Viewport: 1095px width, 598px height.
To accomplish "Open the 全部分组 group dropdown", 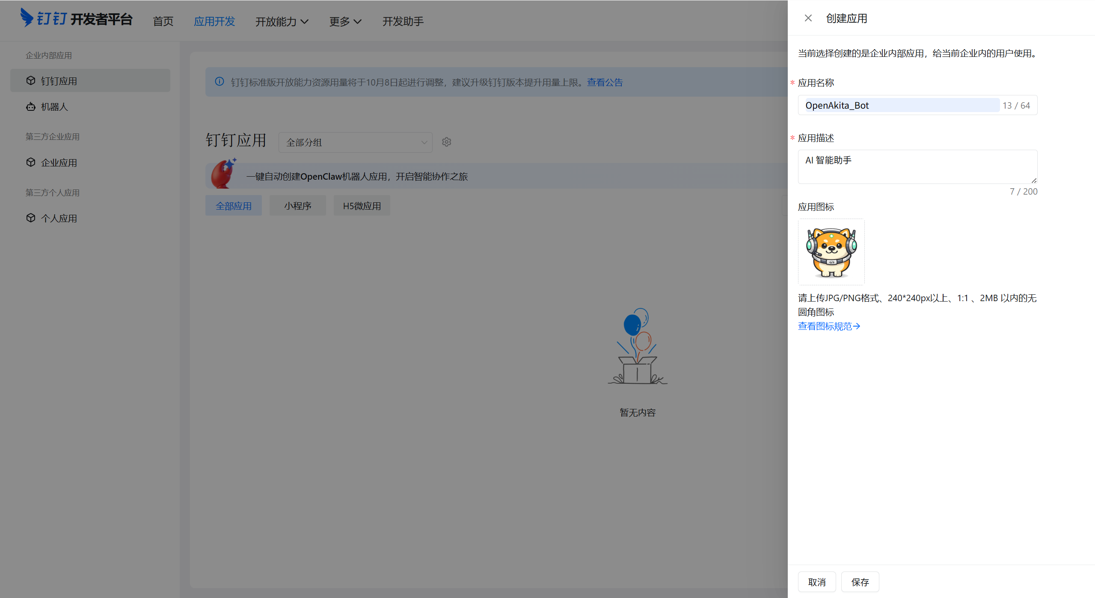I will [355, 142].
